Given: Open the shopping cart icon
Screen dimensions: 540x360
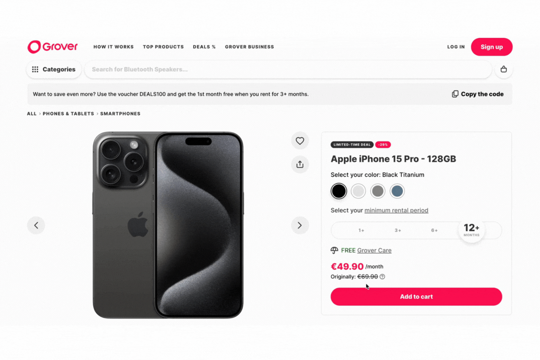Looking at the screenshot, I should point(504,69).
